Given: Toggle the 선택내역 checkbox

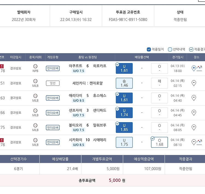Looking at the screenshot, I should click(x=170, y=49).
